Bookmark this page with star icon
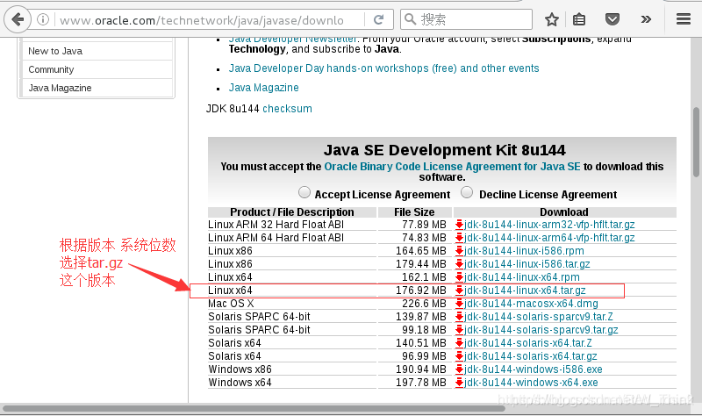702x416 pixels. 552,19
